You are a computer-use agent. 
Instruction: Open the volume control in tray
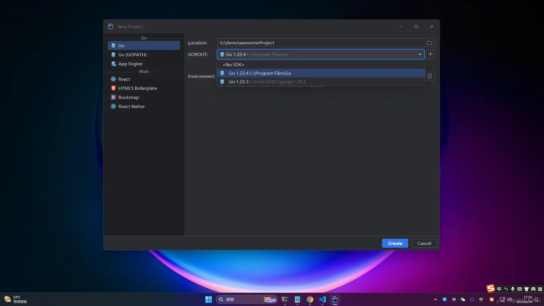(509, 299)
